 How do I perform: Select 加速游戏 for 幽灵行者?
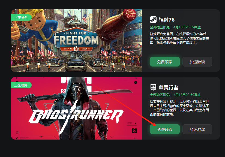[197, 129]
